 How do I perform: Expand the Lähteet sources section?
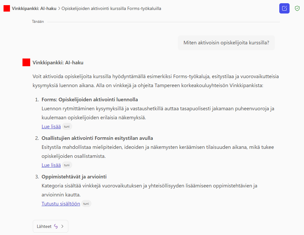coord(50,226)
